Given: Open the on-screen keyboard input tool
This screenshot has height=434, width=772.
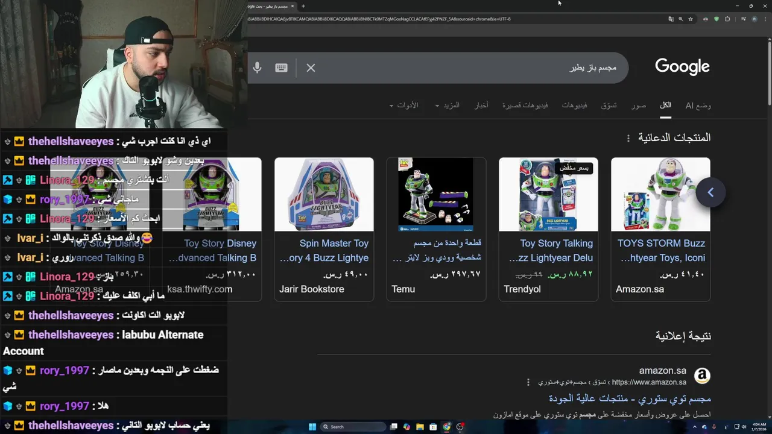Looking at the screenshot, I should point(281,68).
